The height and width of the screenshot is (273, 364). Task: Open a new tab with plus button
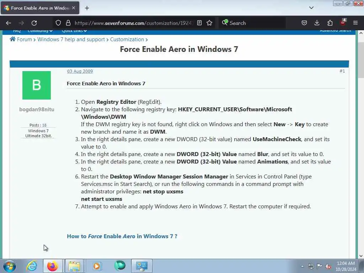87,8
